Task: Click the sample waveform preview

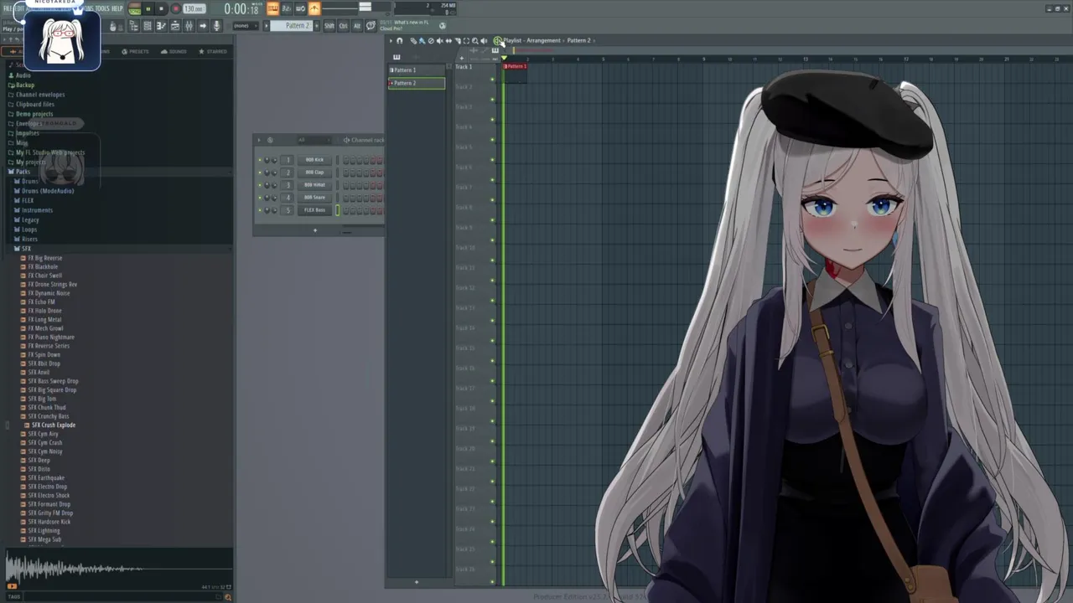Action: pos(117,569)
